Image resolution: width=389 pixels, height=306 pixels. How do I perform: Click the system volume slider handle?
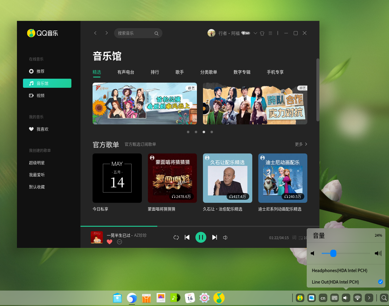pyautogui.click(x=333, y=253)
